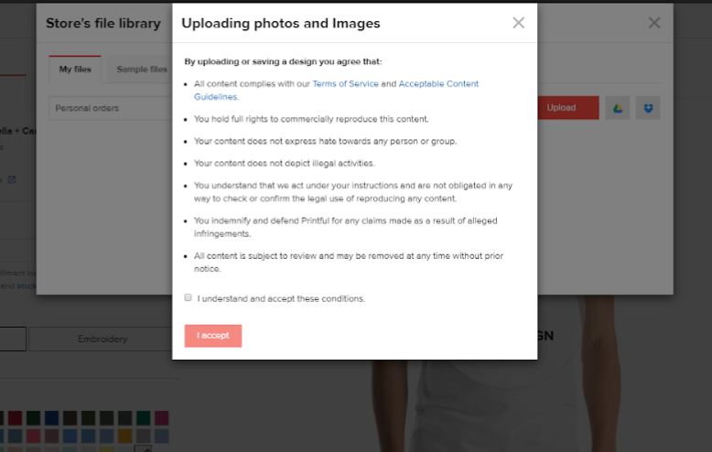Viewport: 712px width, 452px height.
Task: Switch to the My files tab
Action: pos(75,70)
